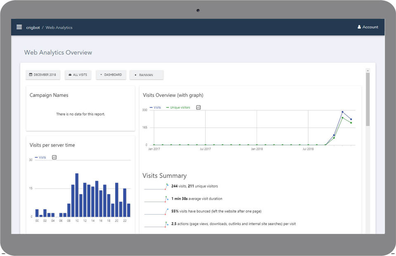Image resolution: width=396 pixels, height=256 pixels.
Task: Click the 'Visits per server time' title
Action: pyautogui.click(x=52, y=145)
